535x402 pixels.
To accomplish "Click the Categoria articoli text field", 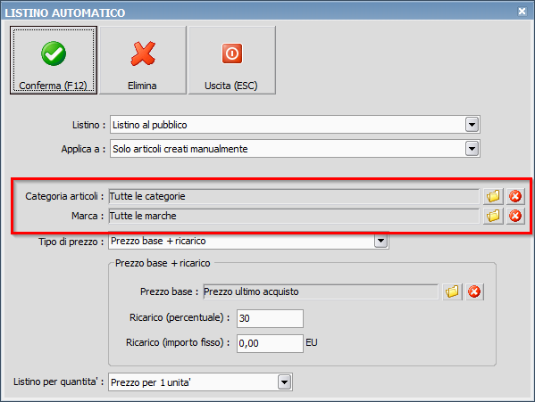I will point(294,196).
